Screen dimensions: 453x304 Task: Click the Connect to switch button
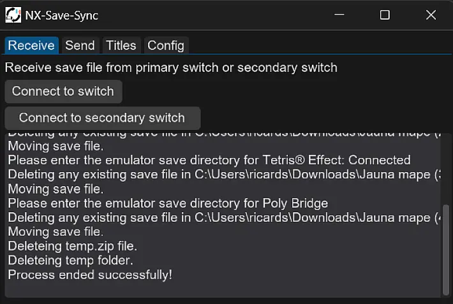click(63, 91)
